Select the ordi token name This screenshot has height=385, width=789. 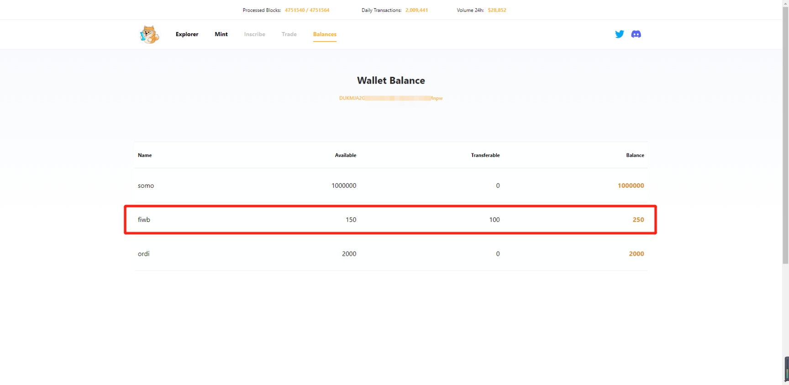[143, 253]
